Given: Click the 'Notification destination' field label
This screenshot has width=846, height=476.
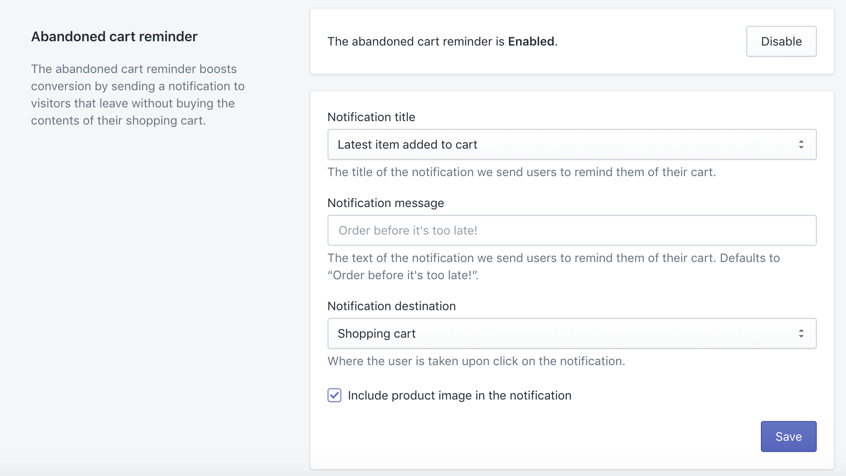Looking at the screenshot, I should [x=391, y=306].
